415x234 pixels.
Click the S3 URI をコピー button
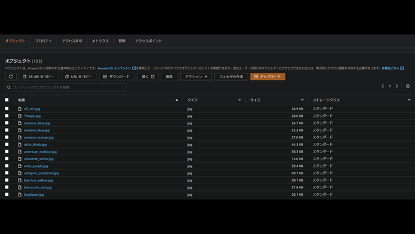click(x=39, y=76)
